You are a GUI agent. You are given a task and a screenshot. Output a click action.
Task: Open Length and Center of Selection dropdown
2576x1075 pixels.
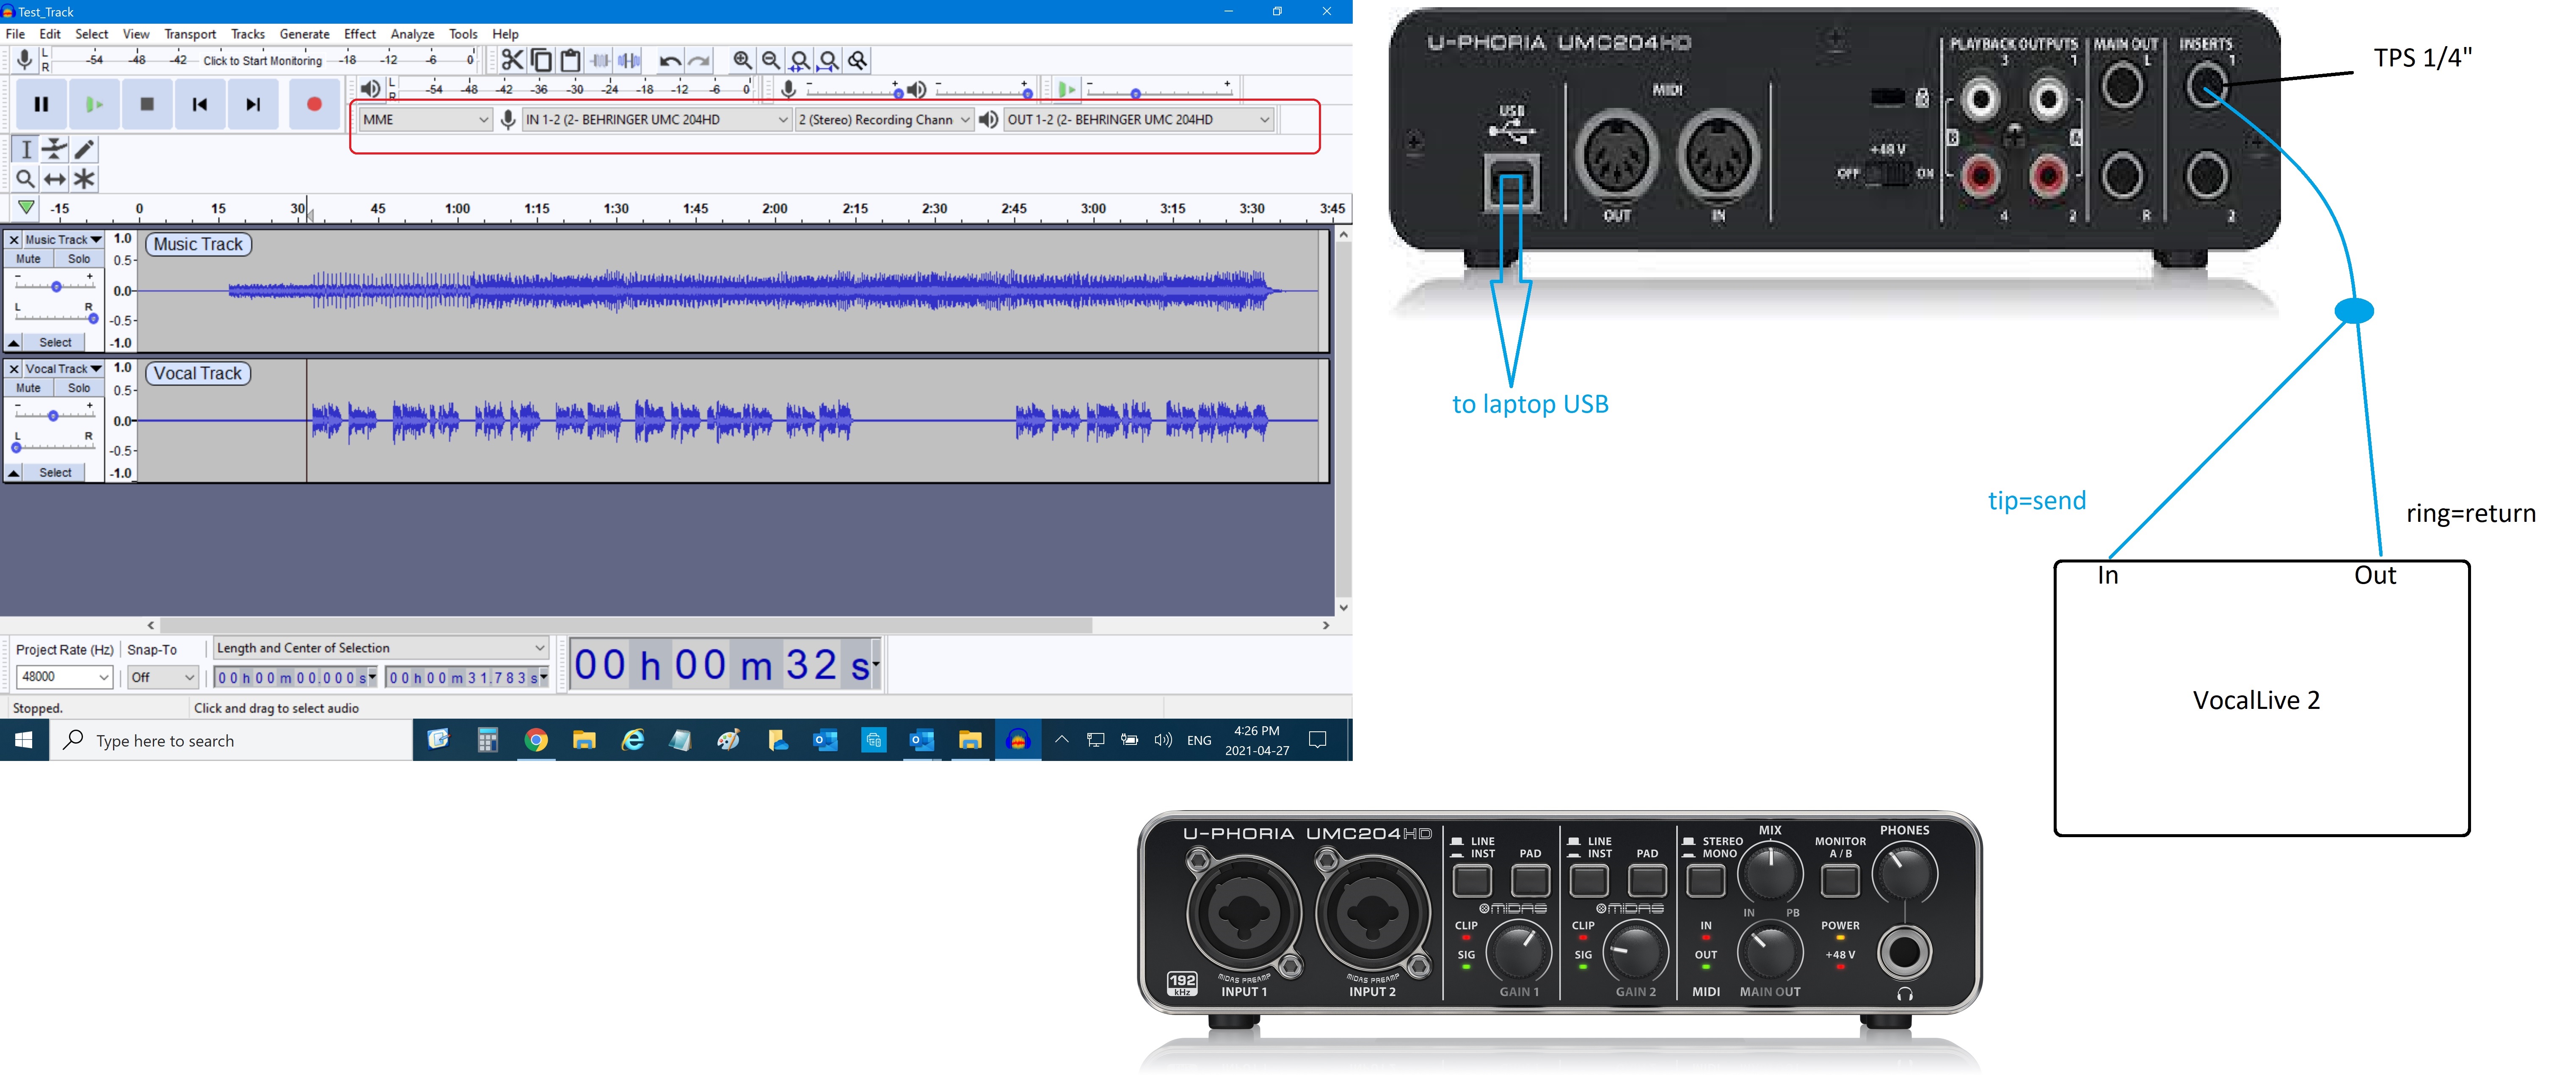(x=381, y=648)
